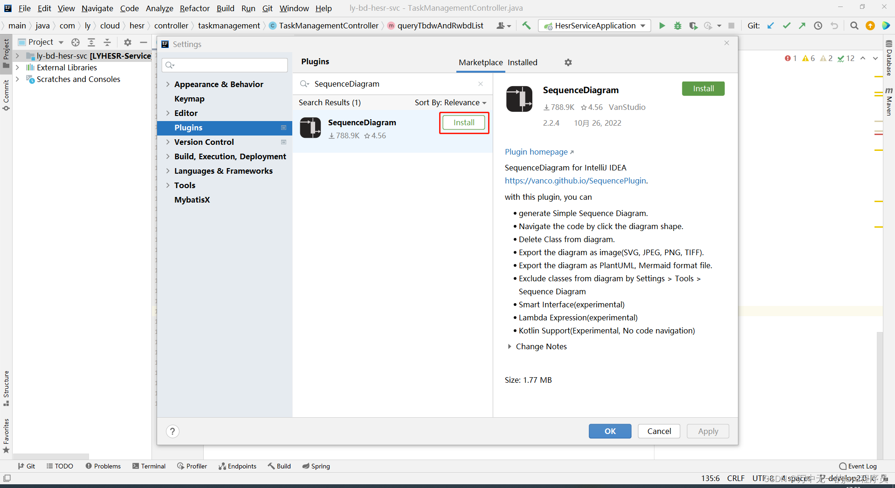Click the Run application play icon
This screenshot has width=895, height=488.
click(x=662, y=26)
